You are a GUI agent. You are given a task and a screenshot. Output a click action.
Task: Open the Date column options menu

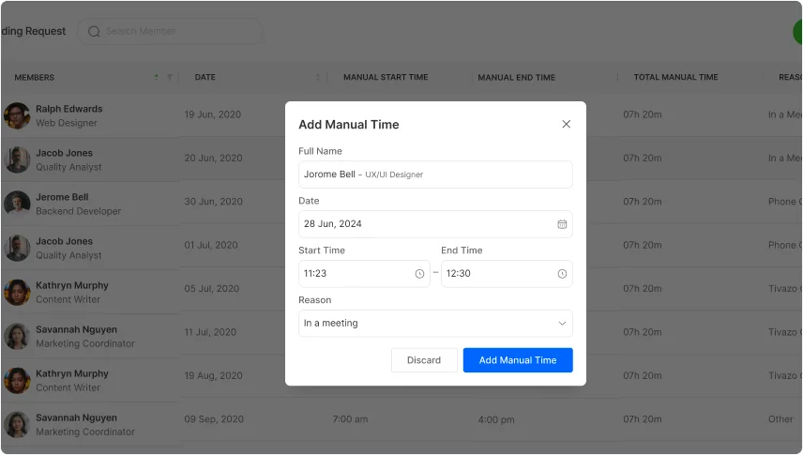point(317,77)
